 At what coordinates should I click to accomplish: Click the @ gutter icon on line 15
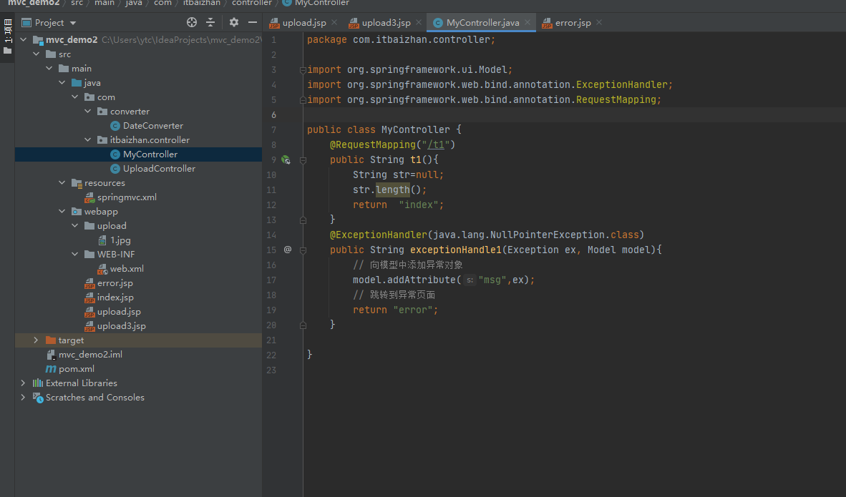coord(288,250)
